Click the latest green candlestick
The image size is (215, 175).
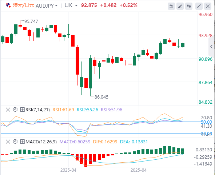[183, 45]
